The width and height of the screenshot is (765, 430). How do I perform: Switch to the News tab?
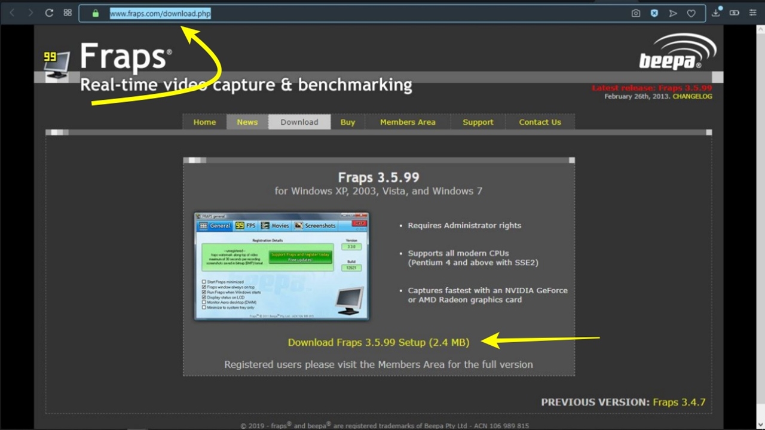click(247, 122)
